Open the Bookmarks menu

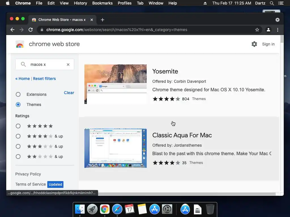coord(103,3)
